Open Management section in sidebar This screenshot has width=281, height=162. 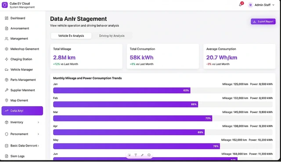[x=22, y=39]
